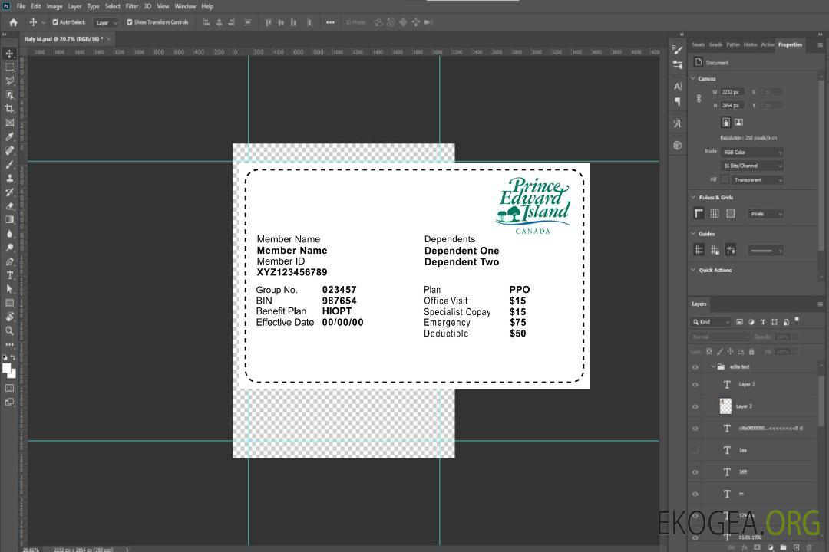Switch to the Swatches panel tab
This screenshot has height=552, width=829.
tap(698, 44)
